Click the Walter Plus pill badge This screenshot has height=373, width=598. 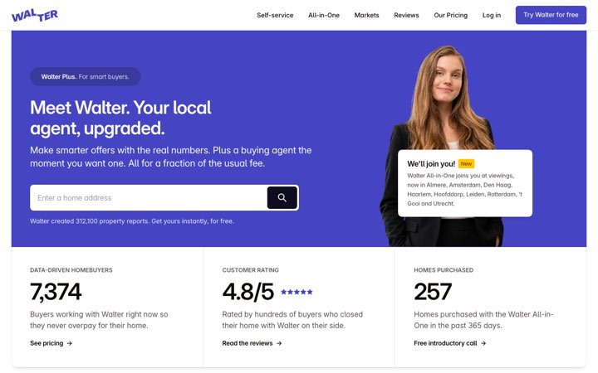(85, 76)
